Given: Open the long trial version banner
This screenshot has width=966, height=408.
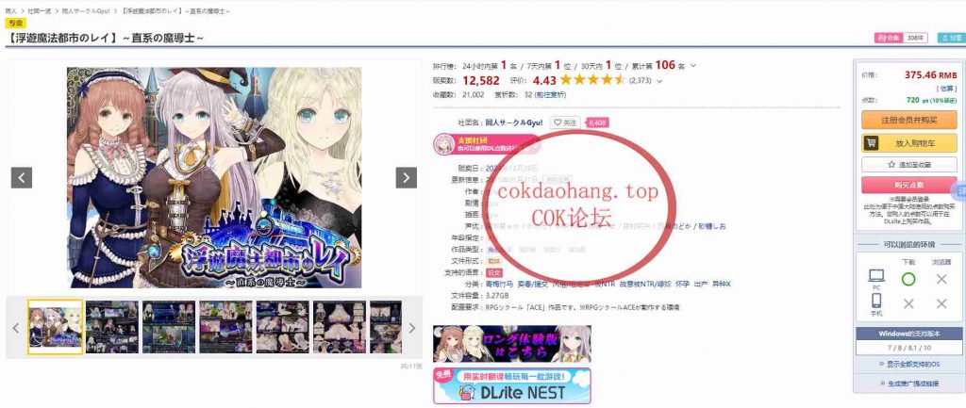Looking at the screenshot, I should 511,343.
